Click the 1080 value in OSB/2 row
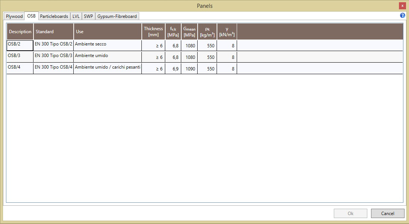Image resolution: width=409 pixels, height=224 pixels. [189, 45]
